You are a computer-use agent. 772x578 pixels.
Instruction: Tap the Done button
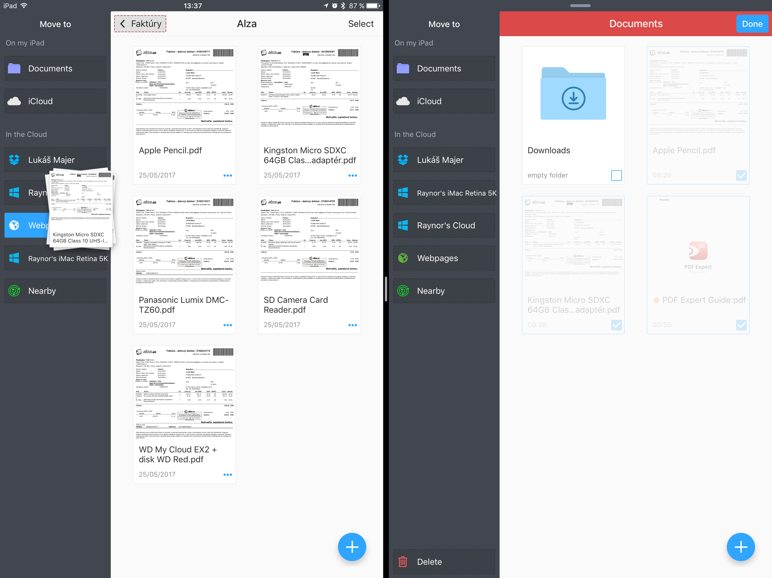[x=752, y=24]
